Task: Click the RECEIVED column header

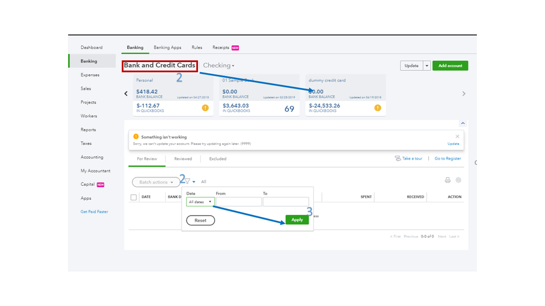Action: tap(415, 197)
